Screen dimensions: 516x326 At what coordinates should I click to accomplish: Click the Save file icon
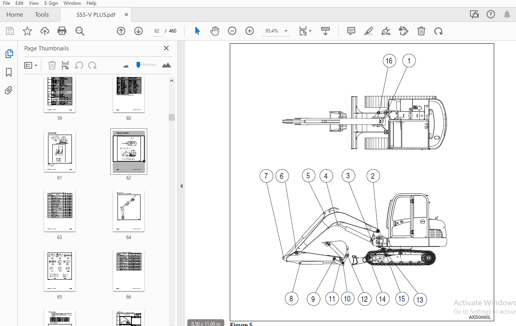[10, 31]
